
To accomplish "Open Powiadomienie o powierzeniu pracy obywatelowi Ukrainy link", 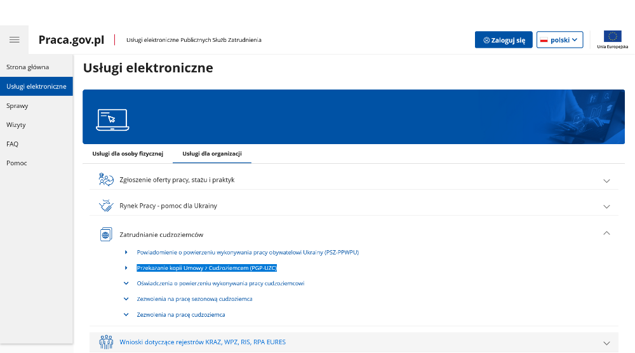I will (248, 252).
